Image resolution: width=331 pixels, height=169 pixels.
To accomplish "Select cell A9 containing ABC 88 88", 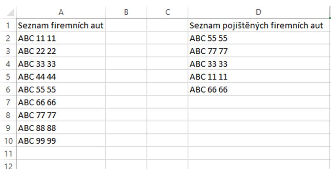I will point(61,128).
